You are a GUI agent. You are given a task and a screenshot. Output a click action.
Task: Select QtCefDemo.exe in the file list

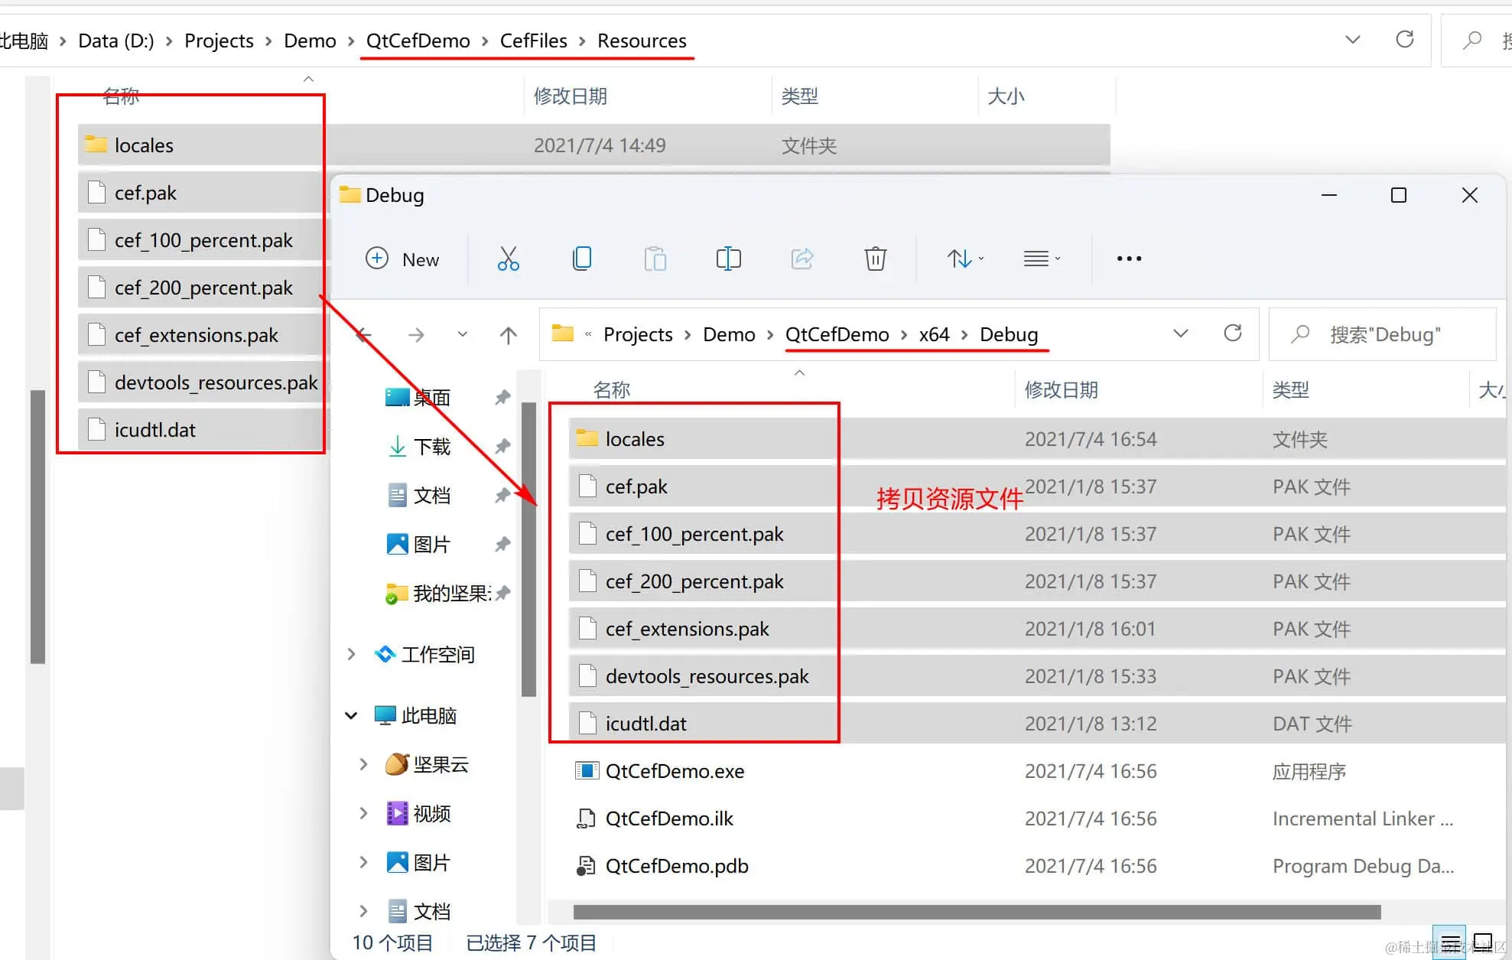673,771
